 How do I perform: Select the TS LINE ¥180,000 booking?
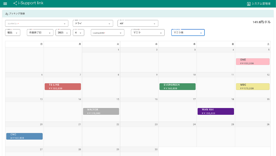coord(63,87)
